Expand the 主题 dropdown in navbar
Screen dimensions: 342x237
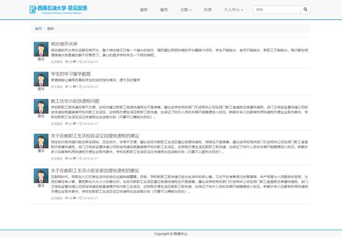pyautogui.click(x=186, y=10)
